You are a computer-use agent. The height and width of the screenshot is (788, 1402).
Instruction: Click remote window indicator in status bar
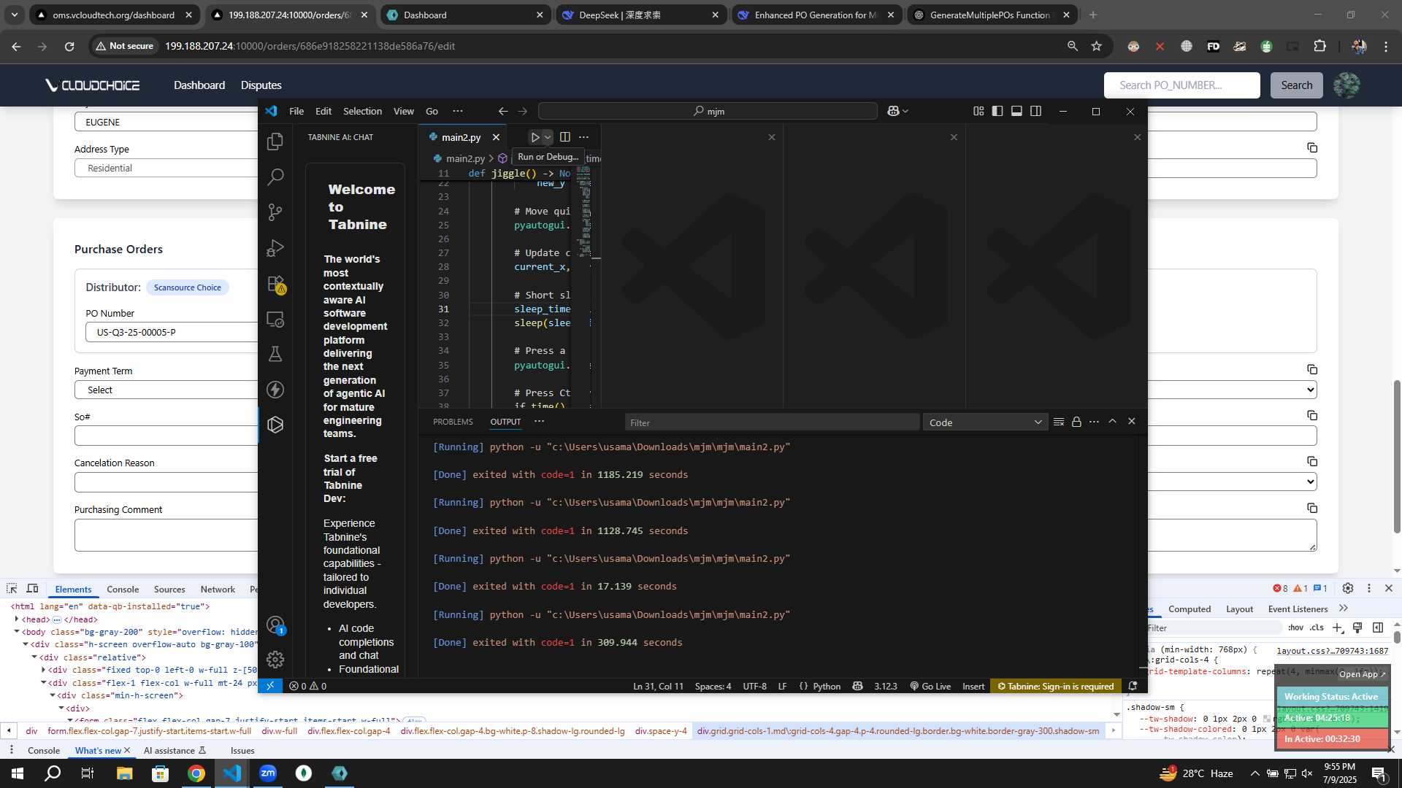pyautogui.click(x=270, y=686)
